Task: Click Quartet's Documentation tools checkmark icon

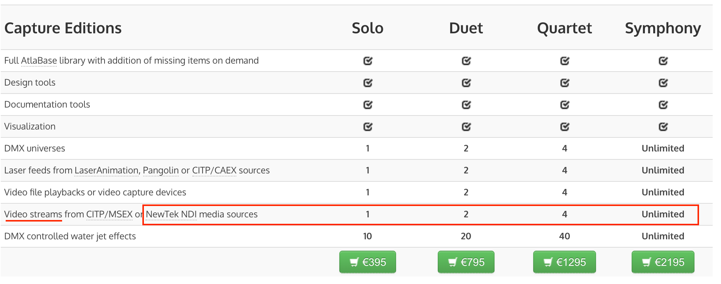Action: [565, 105]
